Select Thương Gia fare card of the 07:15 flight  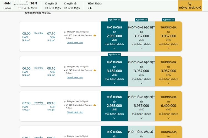[168, 132]
